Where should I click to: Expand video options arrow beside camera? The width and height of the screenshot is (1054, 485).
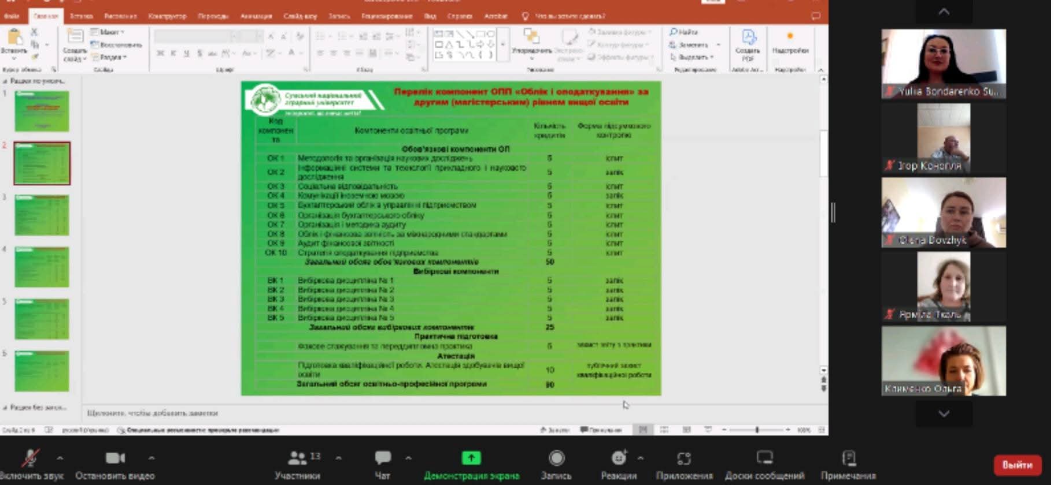click(x=151, y=458)
